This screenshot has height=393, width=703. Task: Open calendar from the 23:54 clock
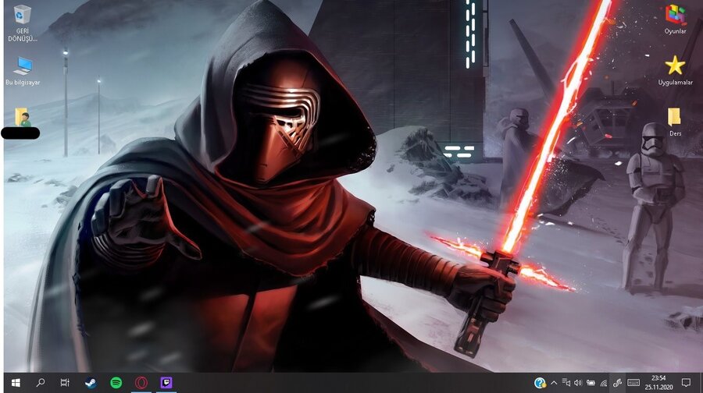tap(658, 383)
